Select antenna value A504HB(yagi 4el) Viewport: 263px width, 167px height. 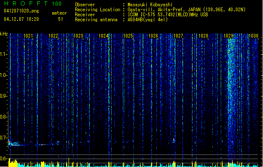[148, 20]
